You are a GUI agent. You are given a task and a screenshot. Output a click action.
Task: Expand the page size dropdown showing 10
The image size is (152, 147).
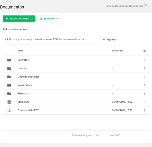tap(98, 135)
